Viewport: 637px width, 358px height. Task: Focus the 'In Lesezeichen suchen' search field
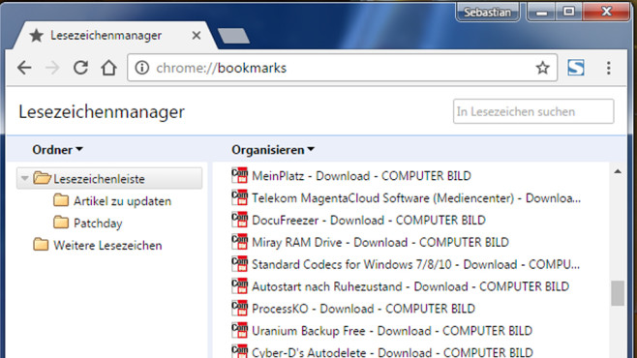click(x=533, y=111)
